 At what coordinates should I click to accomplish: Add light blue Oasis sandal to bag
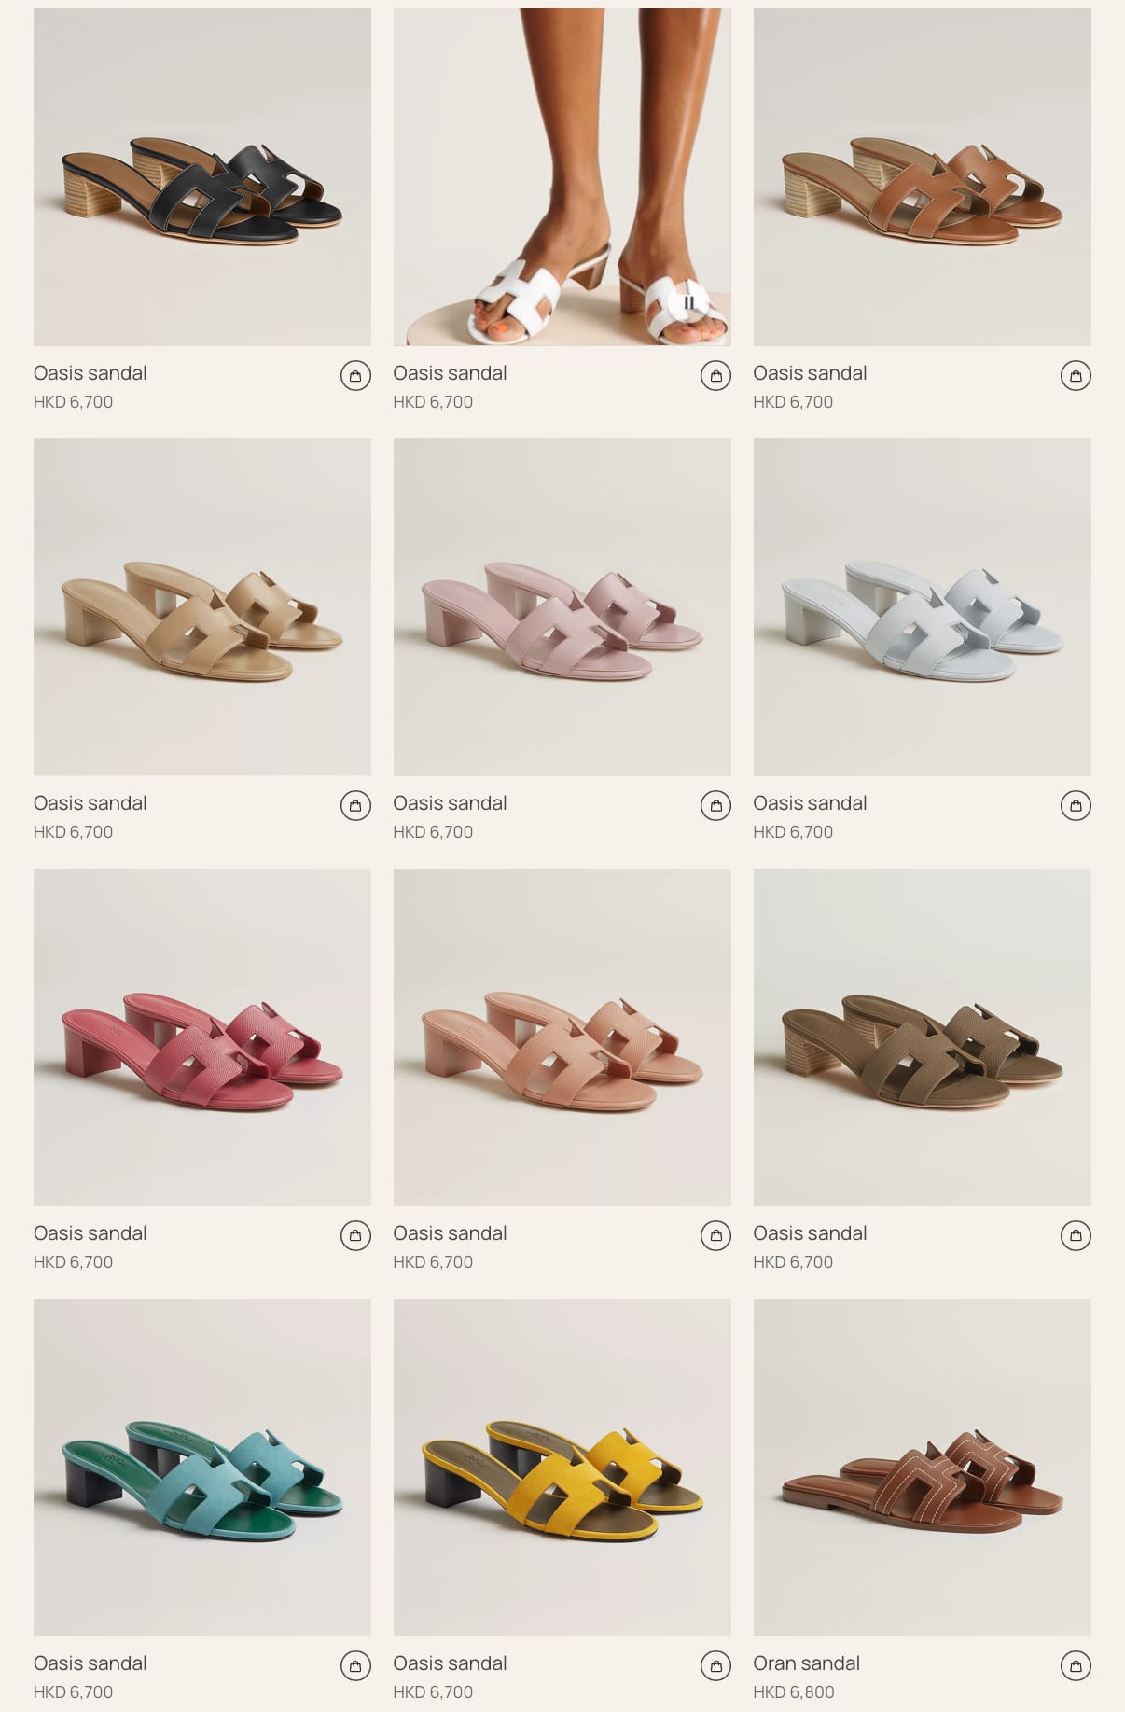click(x=1076, y=806)
